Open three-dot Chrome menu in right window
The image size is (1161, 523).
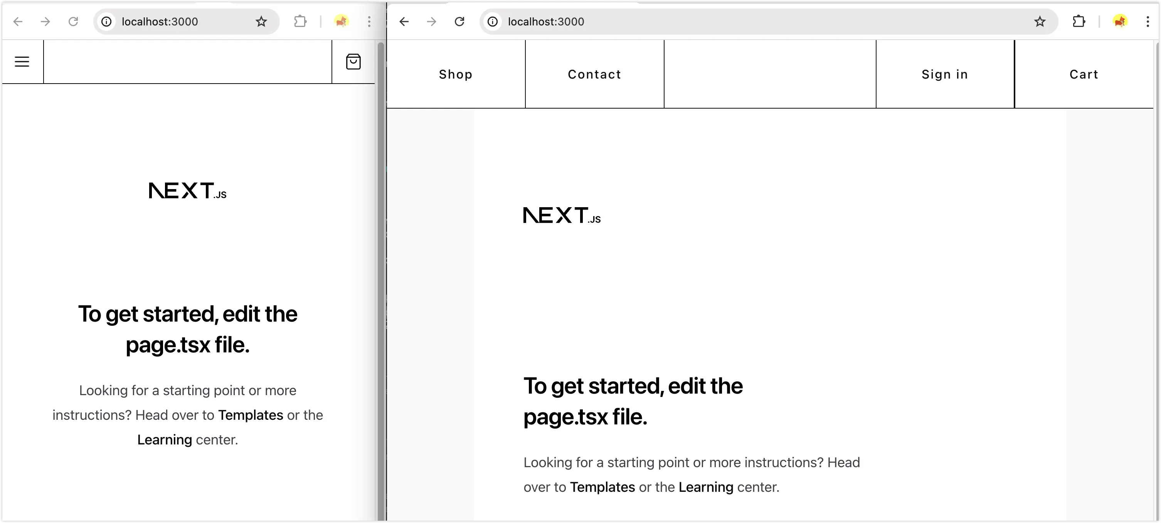click(1148, 22)
